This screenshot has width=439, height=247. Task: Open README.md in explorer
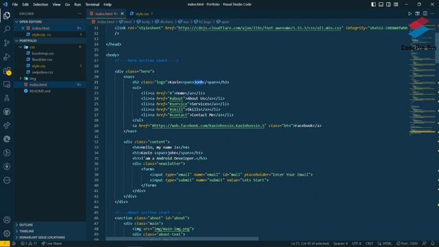pyautogui.click(x=40, y=91)
